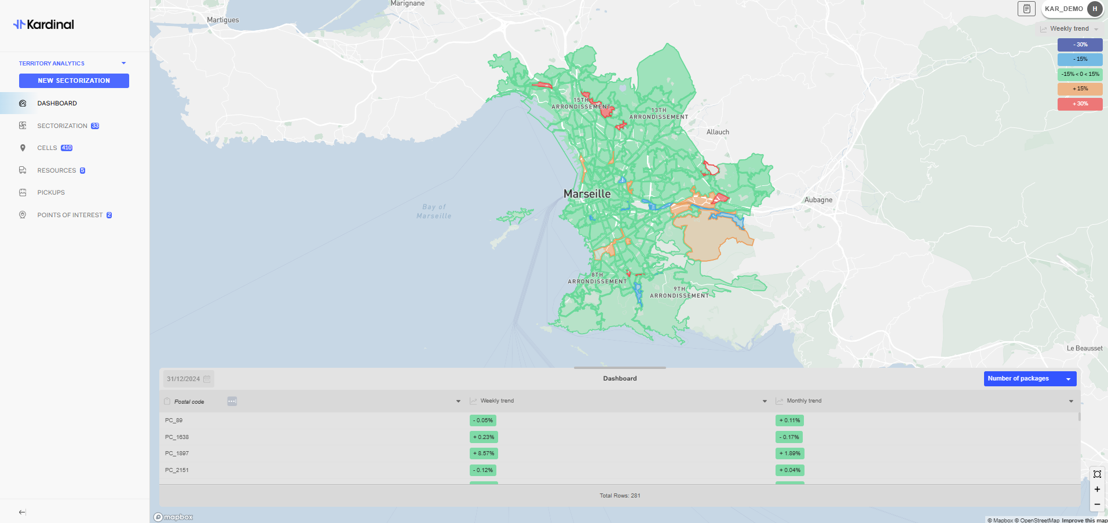Click the recenter map control above zoom buttons
This screenshot has width=1108, height=523.
click(x=1097, y=474)
